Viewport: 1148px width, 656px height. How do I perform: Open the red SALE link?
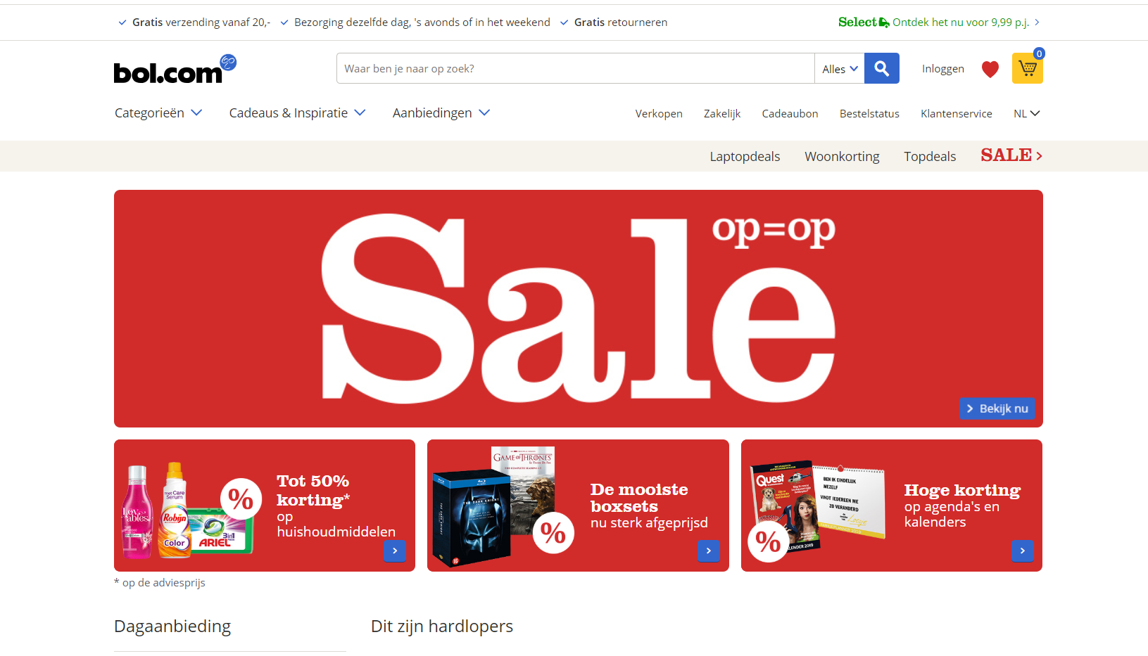(x=1011, y=155)
